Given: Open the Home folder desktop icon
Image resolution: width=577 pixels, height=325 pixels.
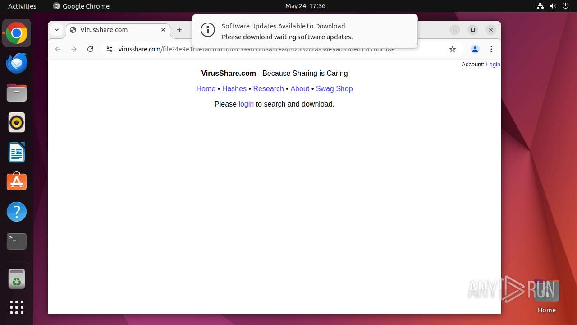Looking at the screenshot, I should click(546, 296).
